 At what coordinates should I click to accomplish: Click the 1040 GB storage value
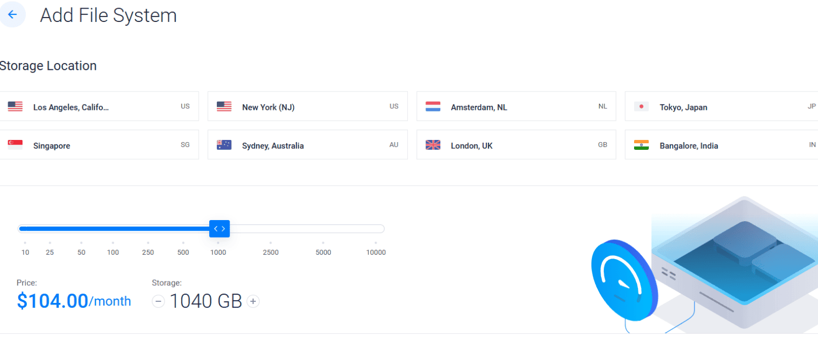point(205,301)
